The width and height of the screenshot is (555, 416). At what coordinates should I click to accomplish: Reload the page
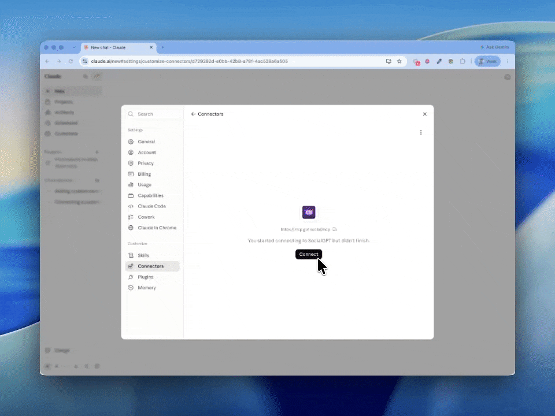[x=71, y=61]
